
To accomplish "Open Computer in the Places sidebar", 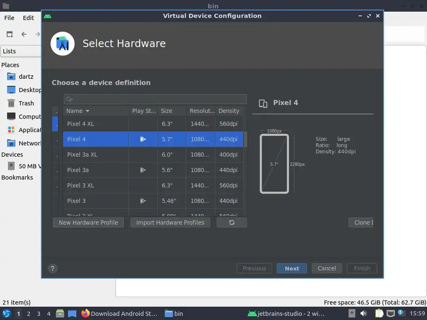I will click(24, 117).
